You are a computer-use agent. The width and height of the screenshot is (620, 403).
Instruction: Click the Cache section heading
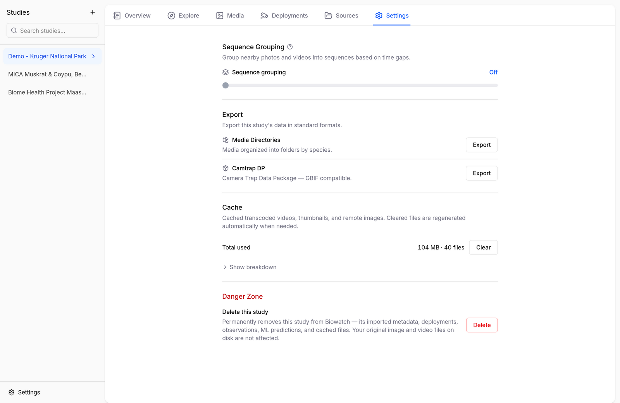click(232, 208)
